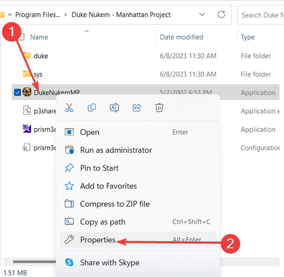Click the sort arrow above Name column
The height and width of the screenshot is (277, 284).
(87, 31)
